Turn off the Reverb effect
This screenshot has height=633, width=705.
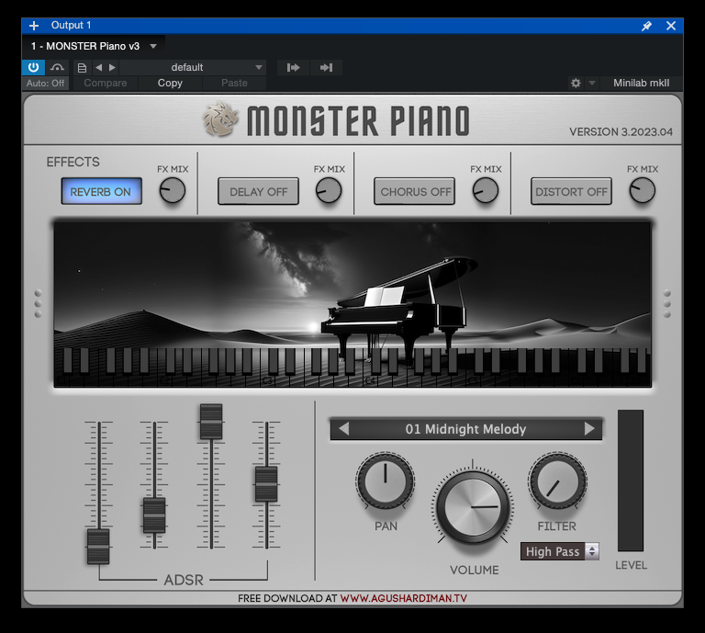click(x=101, y=191)
